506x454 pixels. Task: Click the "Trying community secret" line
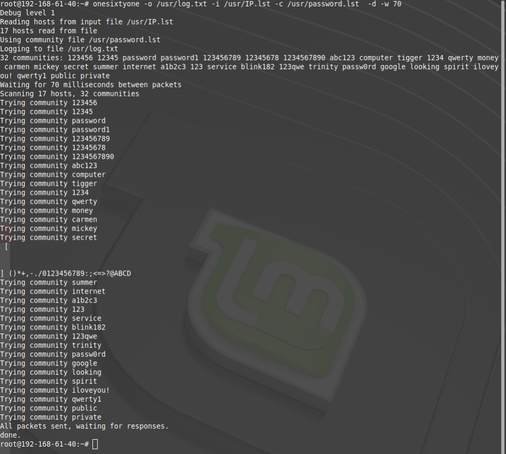click(x=49, y=238)
